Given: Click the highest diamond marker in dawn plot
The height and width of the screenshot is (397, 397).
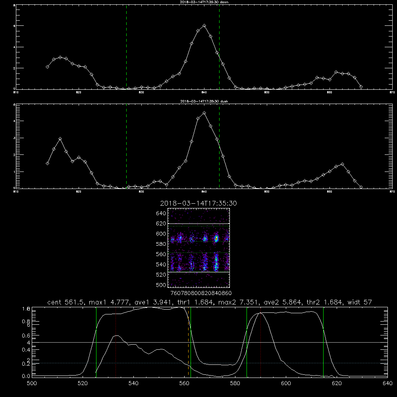Looking at the screenshot, I should pyautogui.click(x=204, y=25).
